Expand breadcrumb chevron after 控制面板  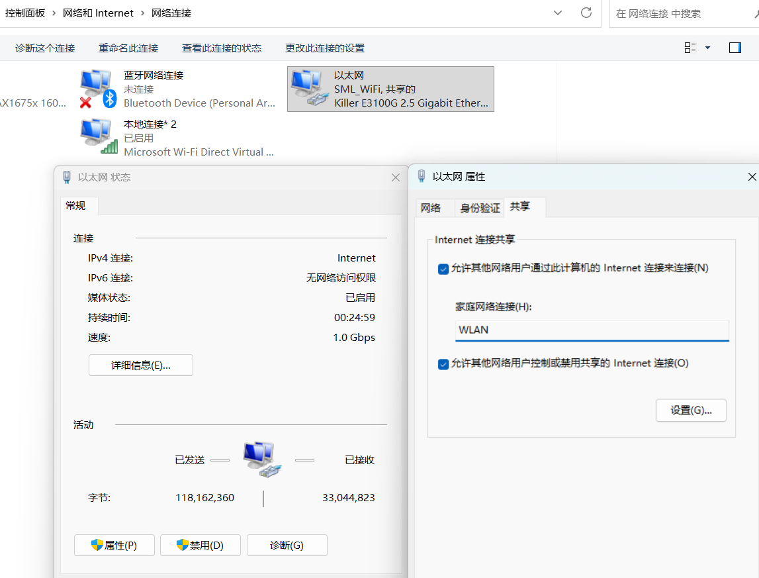click(54, 13)
